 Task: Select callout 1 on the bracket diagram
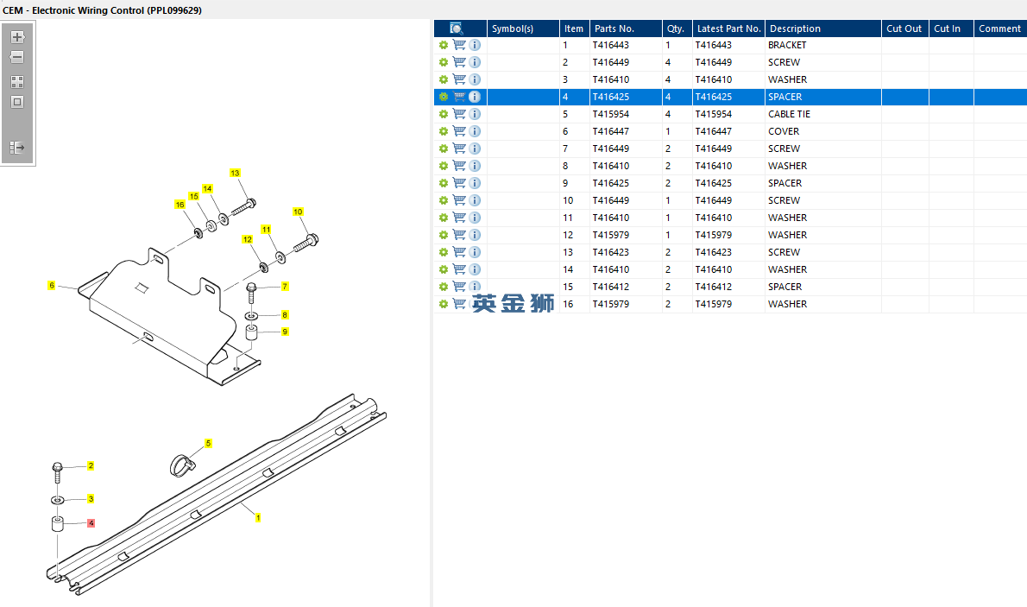click(x=258, y=518)
